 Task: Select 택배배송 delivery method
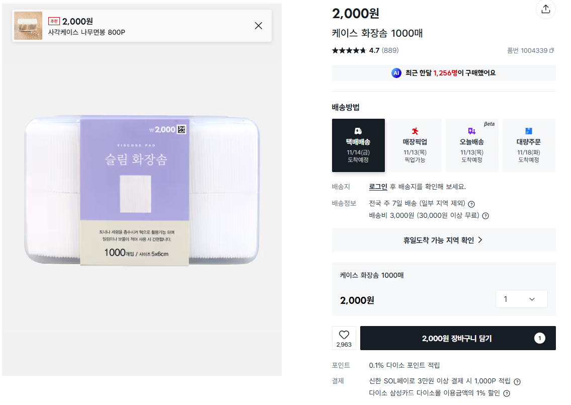point(358,145)
